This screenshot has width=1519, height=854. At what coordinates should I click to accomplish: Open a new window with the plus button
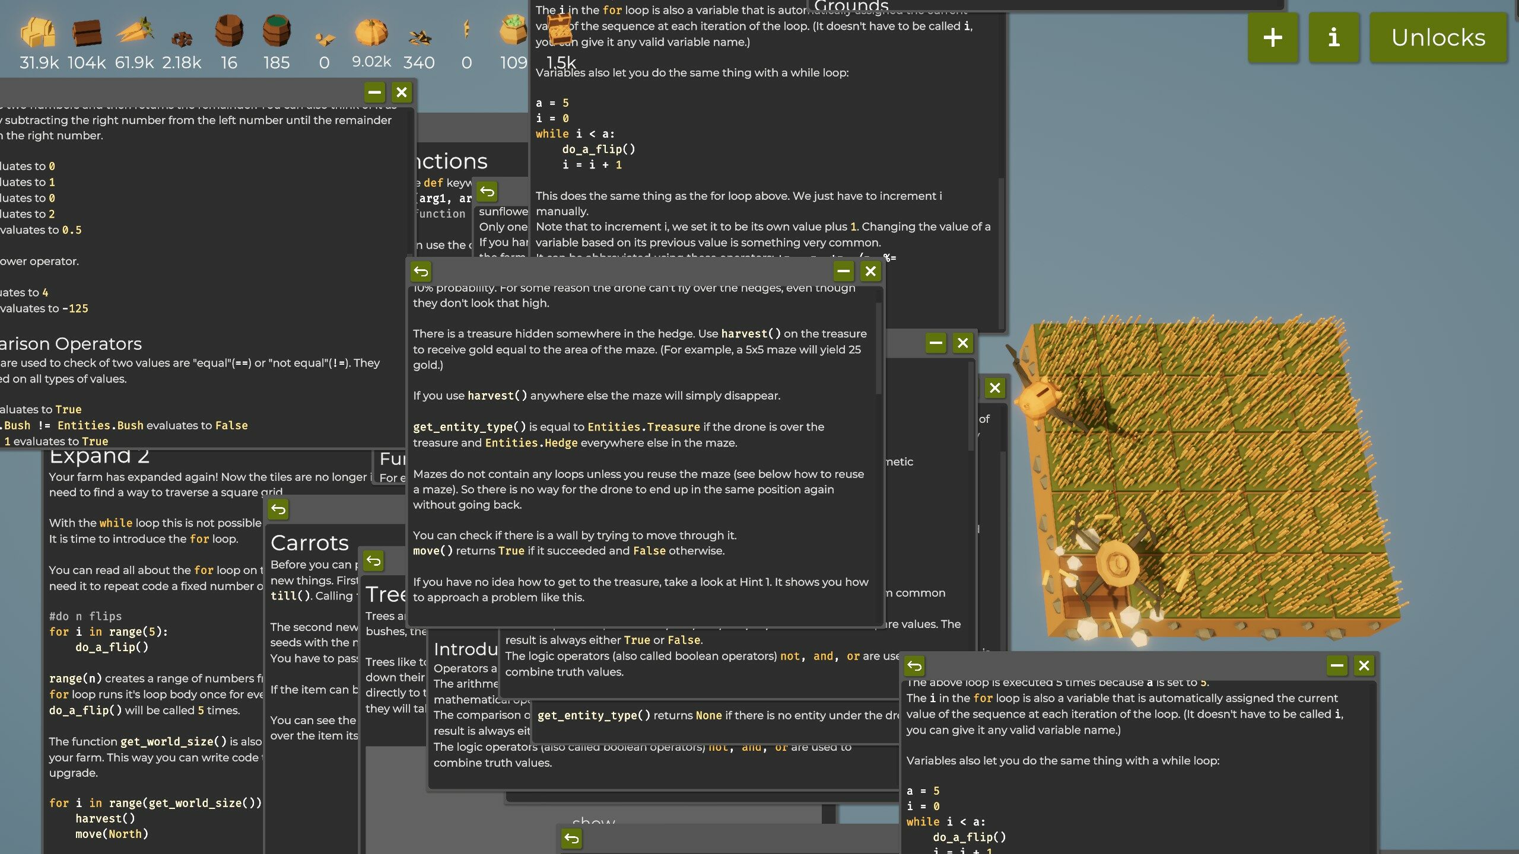(1273, 37)
